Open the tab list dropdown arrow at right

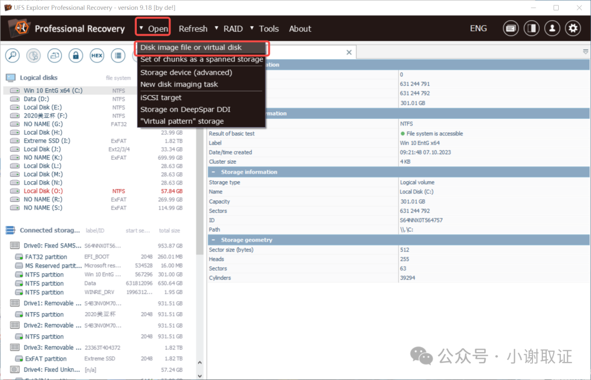click(586, 51)
